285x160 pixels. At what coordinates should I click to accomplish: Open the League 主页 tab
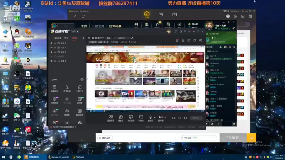(84, 26)
